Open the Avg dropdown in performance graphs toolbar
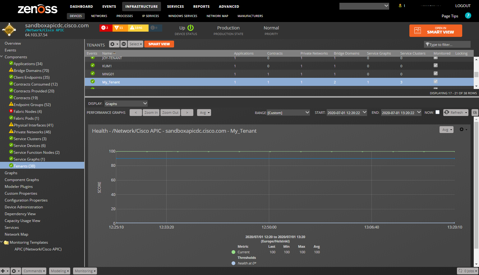 (x=204, y=113)
